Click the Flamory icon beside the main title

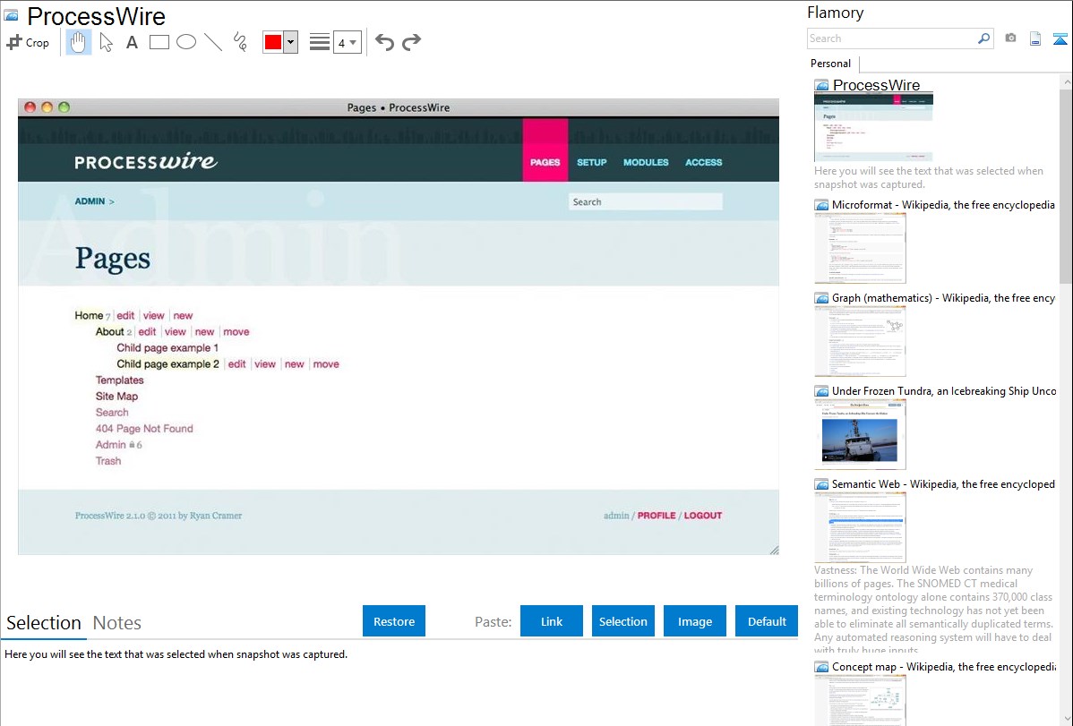pos(11,15)
